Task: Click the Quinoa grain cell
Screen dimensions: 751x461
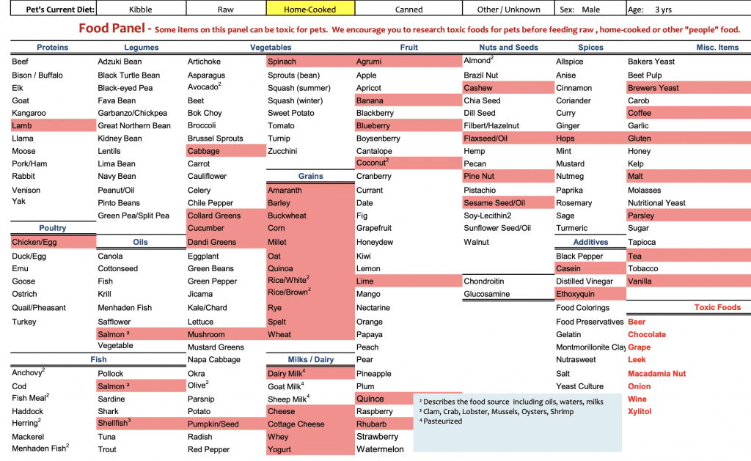Action: point(310,268)
